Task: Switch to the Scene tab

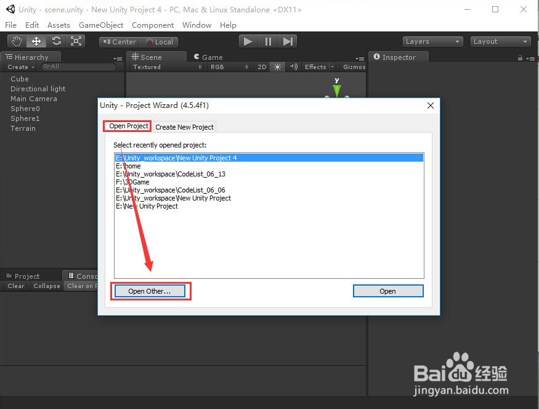Action: pos(156,57)
